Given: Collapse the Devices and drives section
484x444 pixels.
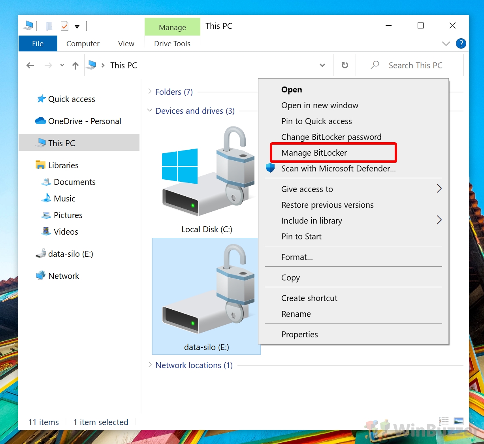Looking at the screenshot, I should click(x=149, y=111).
